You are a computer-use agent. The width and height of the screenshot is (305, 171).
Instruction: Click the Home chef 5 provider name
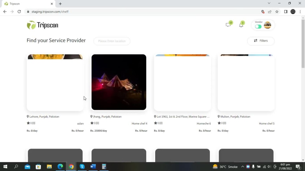point(267,124)
